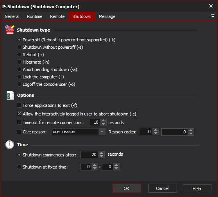Increase second reason code value
Screen dimensions: 218x197
click(x=191, y=130)
